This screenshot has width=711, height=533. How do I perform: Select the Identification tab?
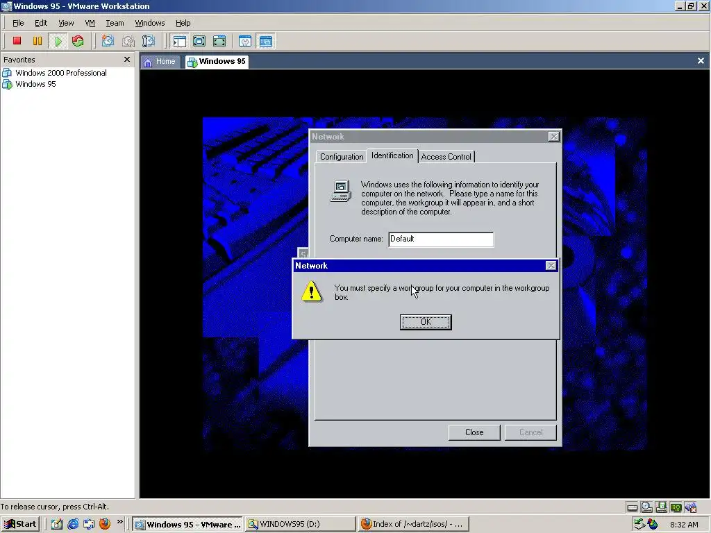pos(392,155)
